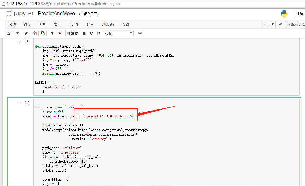Run the current cell with 运行 button
The image size is (305, 186).
(x=72, y=33)
